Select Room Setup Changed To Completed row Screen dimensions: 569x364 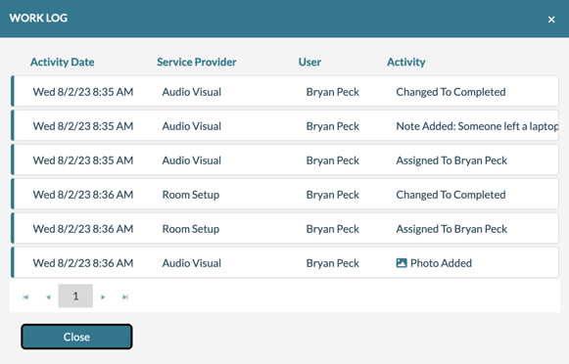click(x=285, y=195)
